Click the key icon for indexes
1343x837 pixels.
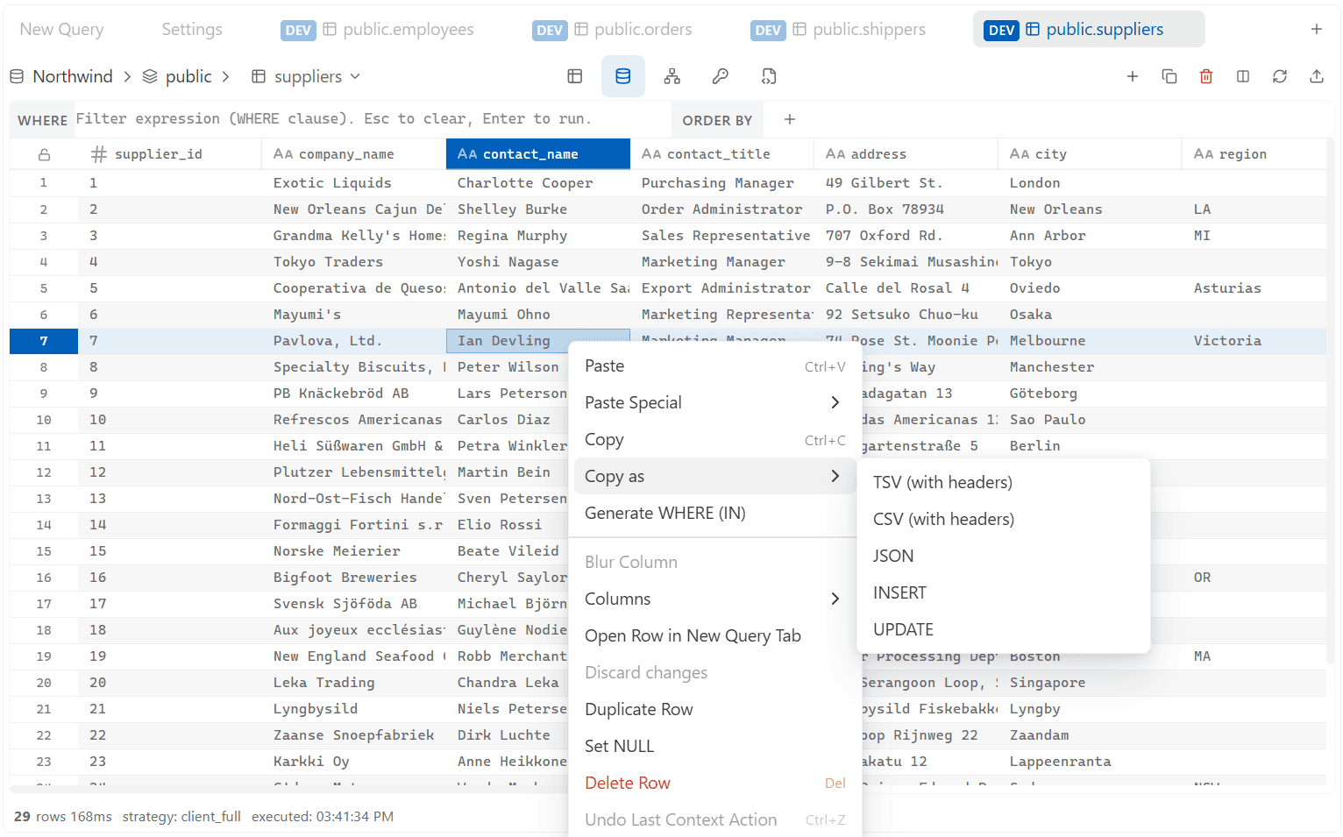click(x=721, y=76)
